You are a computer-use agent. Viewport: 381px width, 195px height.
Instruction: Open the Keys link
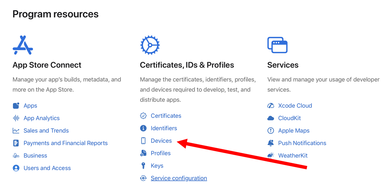click(157, 166)
